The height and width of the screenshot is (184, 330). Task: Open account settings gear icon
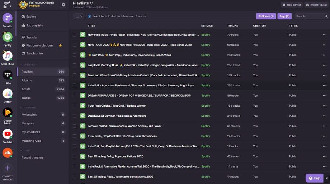(x=63, y=5)
